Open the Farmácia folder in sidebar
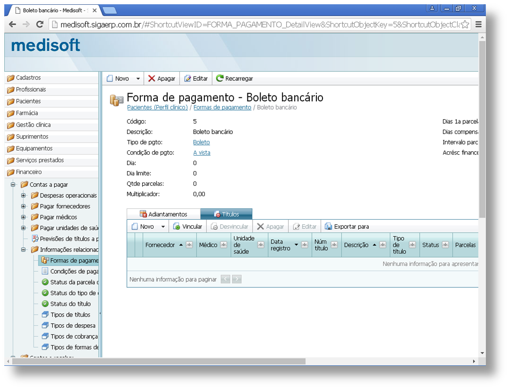Image resolution: width=509 pixels, height=389 pixels. pyautogui.click(x=26, y=113)
